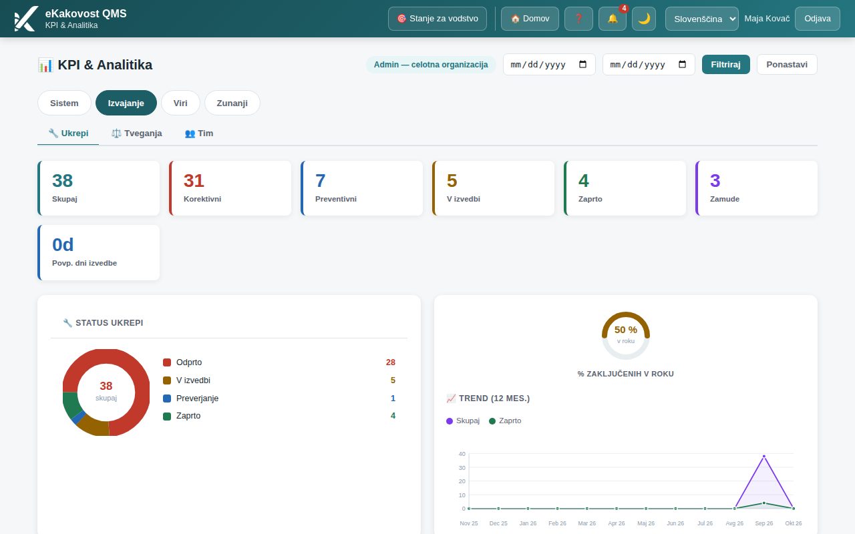
Task: Go to Domov home page
Action: [530, 19]
